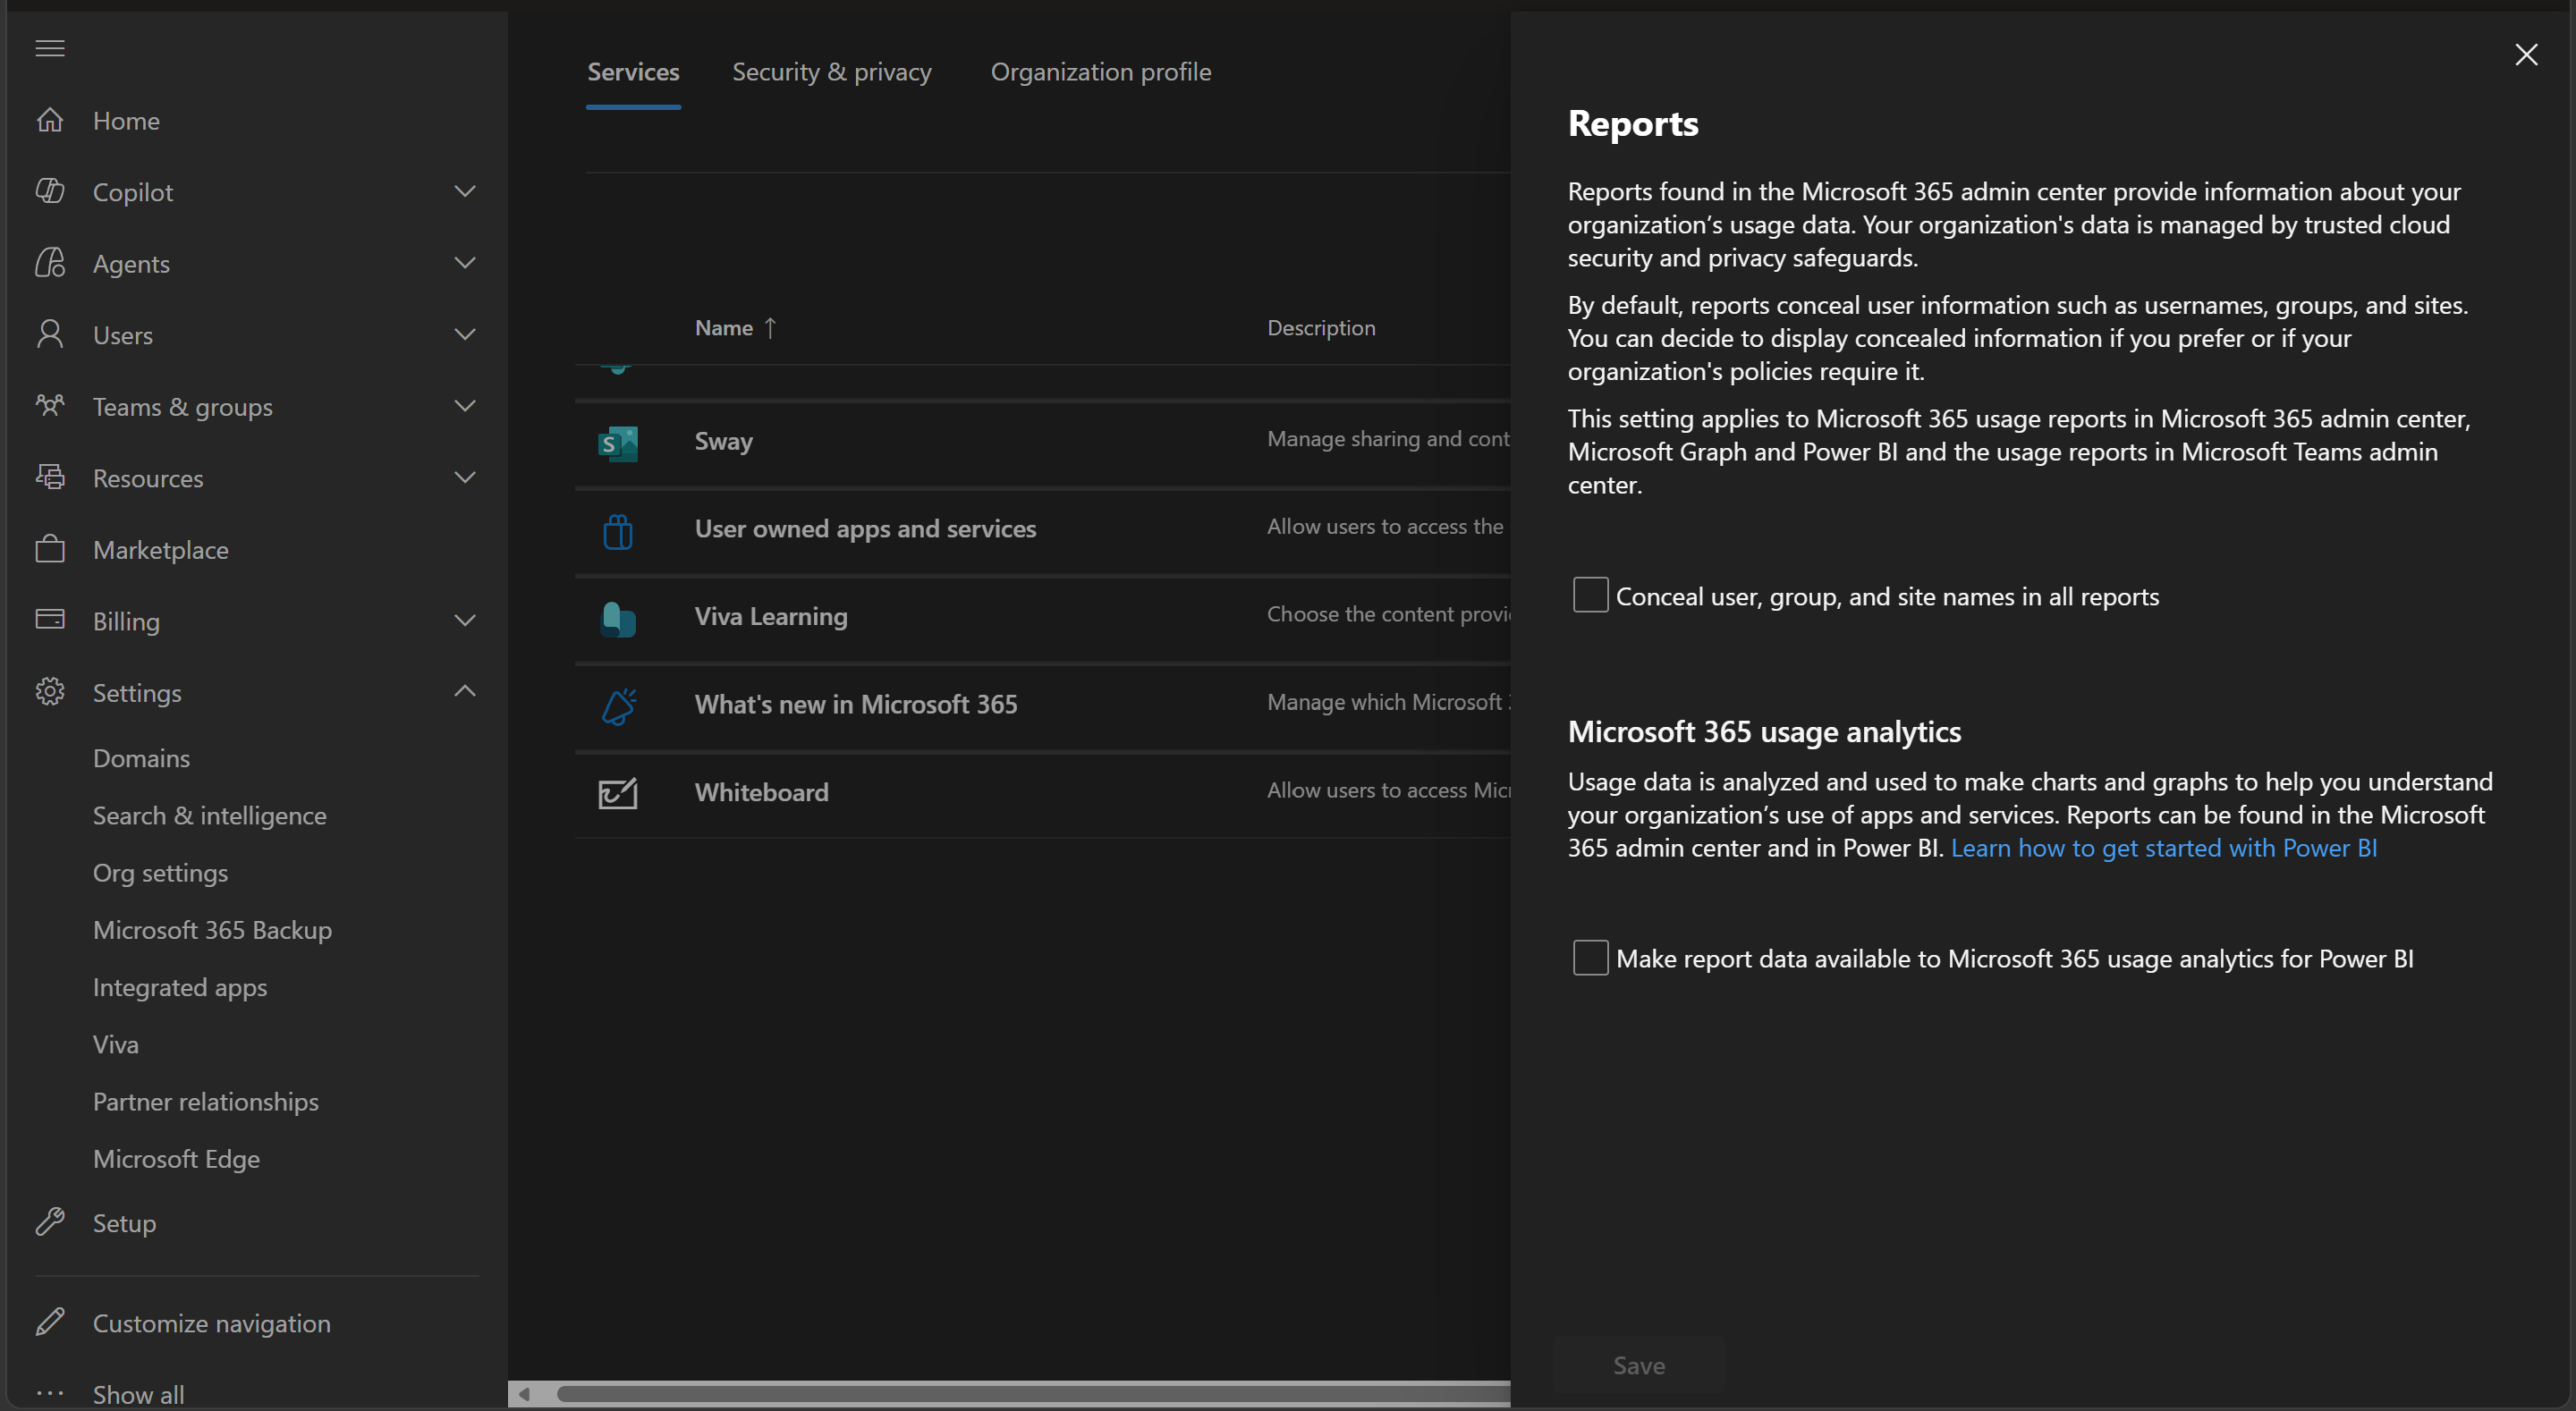The height and width of the screenshot is (1411, 2576).
Task: Open Microsoft Edge settings in sidebar
Action: click(176, 1158)
